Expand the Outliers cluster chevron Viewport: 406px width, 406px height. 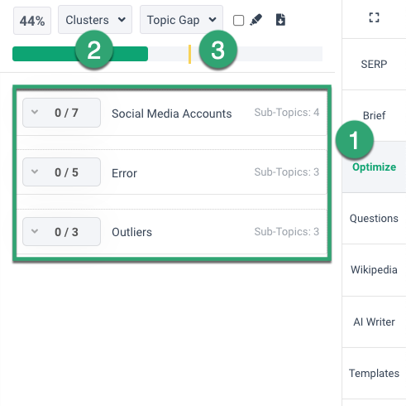35,231
